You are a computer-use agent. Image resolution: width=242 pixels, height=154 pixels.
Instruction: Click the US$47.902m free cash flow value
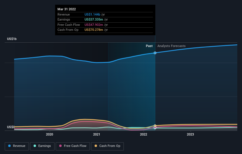click(94, 25)
